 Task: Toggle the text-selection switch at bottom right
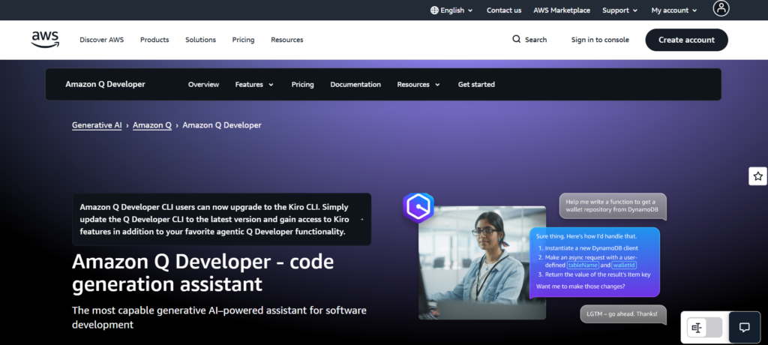tap(704, 327)
